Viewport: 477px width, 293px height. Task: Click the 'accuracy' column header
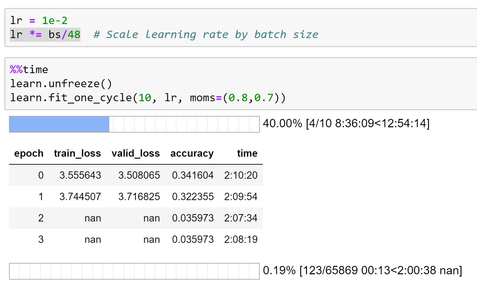[x=192, y=153]
